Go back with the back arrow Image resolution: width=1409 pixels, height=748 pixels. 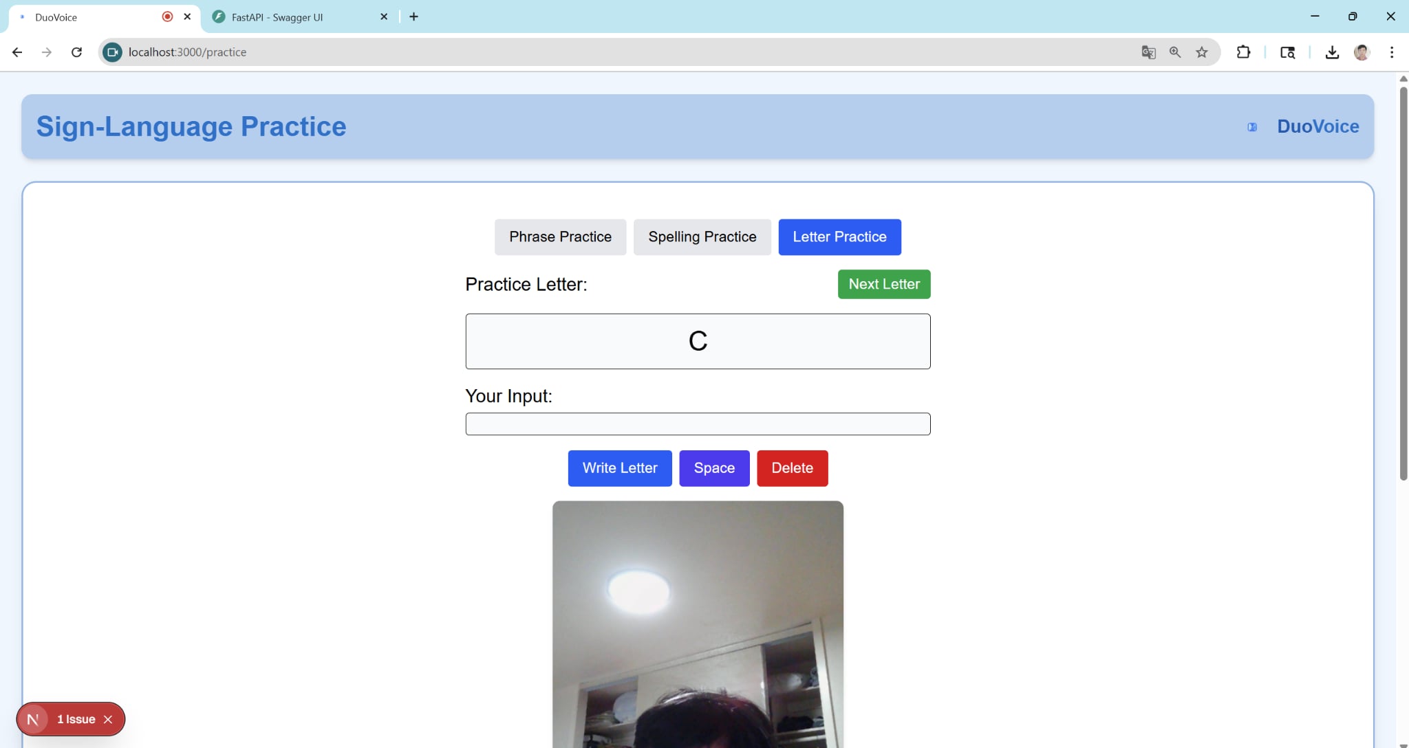click(17, 52)
